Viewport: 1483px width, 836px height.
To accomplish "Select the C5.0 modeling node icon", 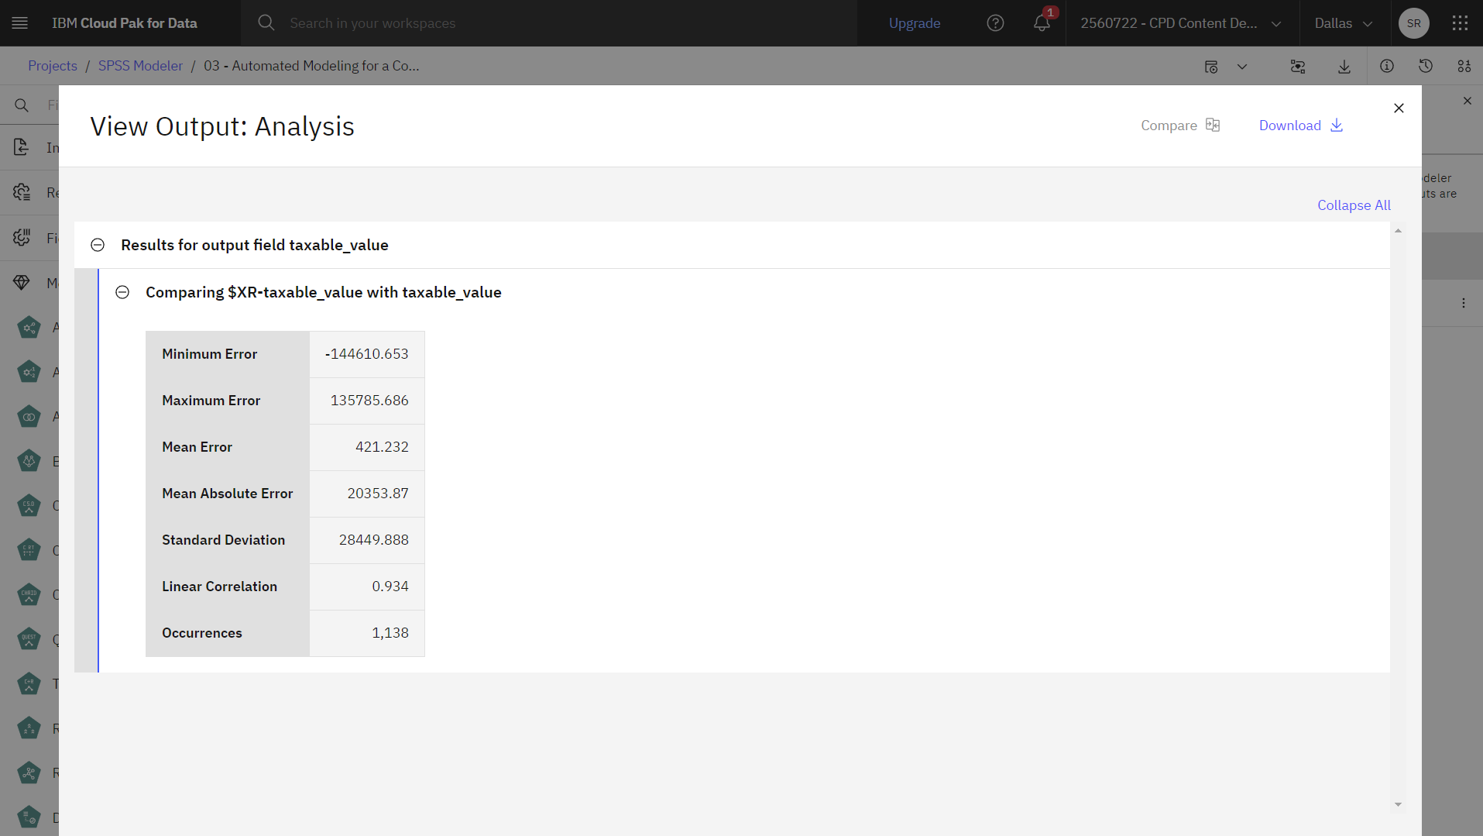I will pos(29,506).
